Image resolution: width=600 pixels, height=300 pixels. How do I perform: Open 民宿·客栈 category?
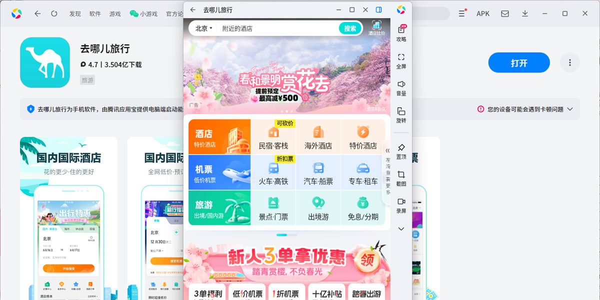[273, 137]
